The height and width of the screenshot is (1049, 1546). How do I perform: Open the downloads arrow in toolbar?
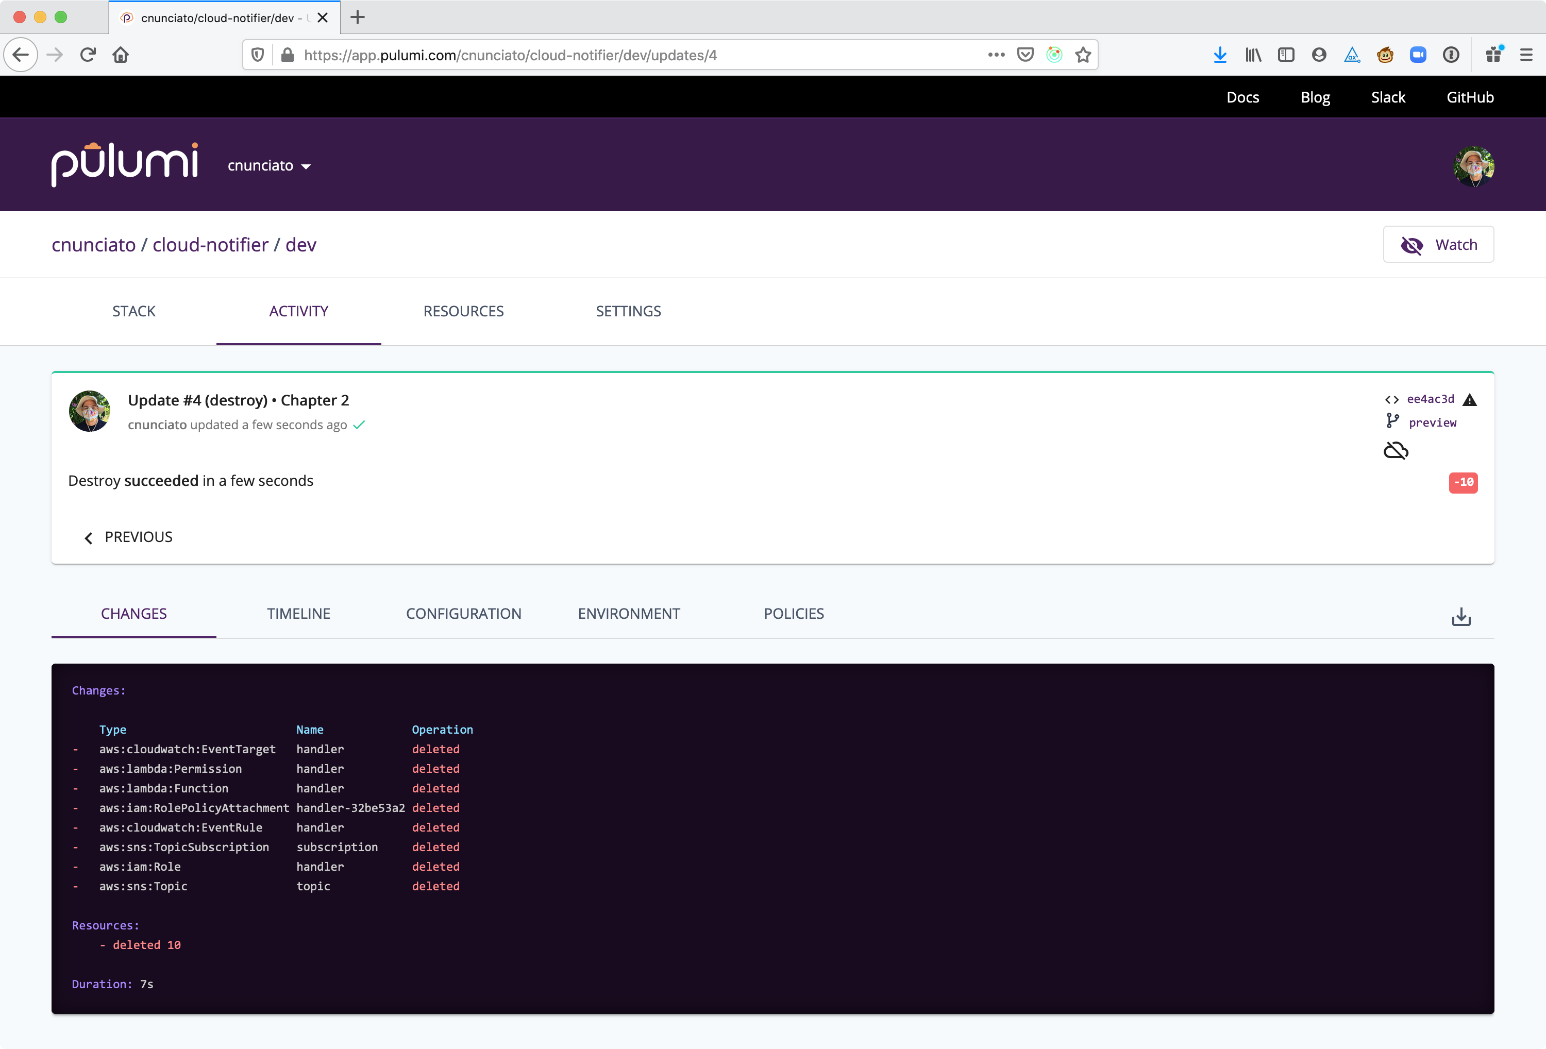click(1220, 55)
